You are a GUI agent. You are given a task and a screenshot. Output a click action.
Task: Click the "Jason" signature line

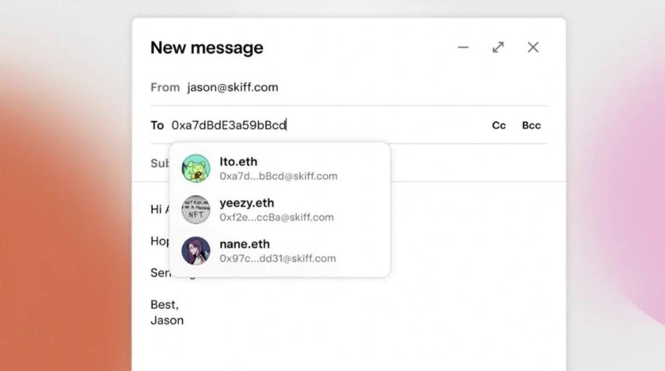(x=167, y=320)
